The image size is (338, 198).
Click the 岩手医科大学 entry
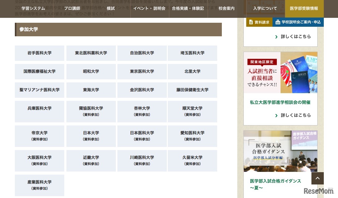point(39,53)
